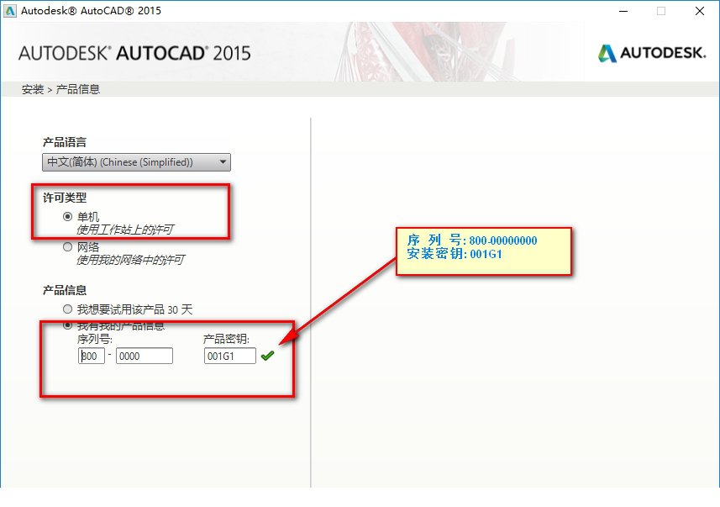Close the AutoCAD 2015 installer window
The width and height of the screenshot is (720, 507).
(x=700, y=11)
